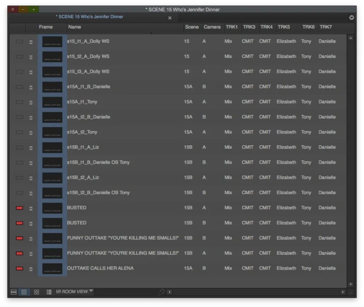Click the clip icon for s15B_t1_A_Liz
Screen dimensions: 364x307
[31, 148]
